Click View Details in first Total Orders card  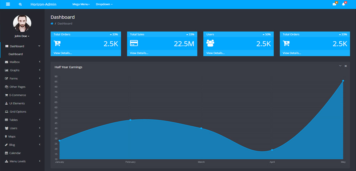coord(62,53)
